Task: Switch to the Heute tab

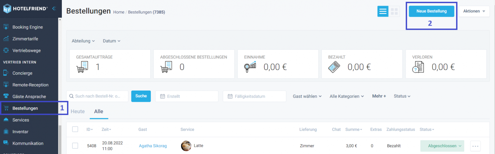Action: pos(78,111)
